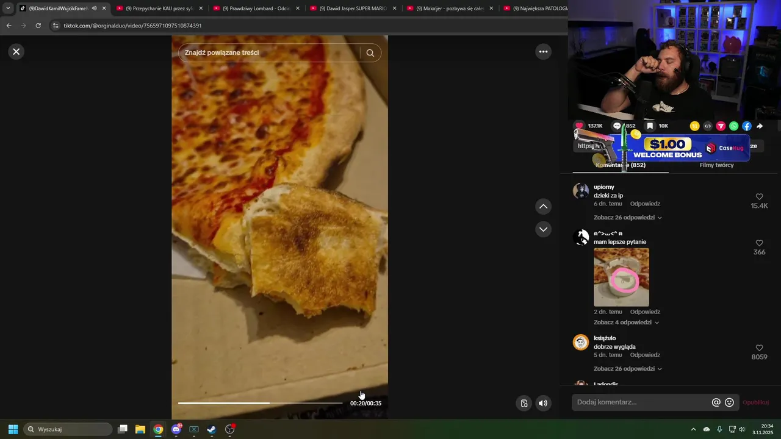Go to previous video with up arrow
The width and height of the screenshot is (781, 439).
pyautogui.click(x=543, y=207)
